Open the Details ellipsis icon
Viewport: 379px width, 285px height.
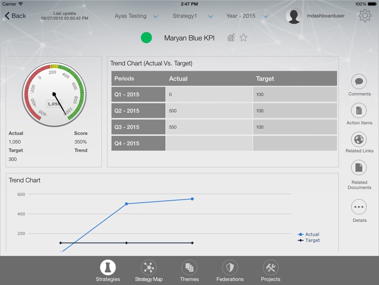click(359, 207)
